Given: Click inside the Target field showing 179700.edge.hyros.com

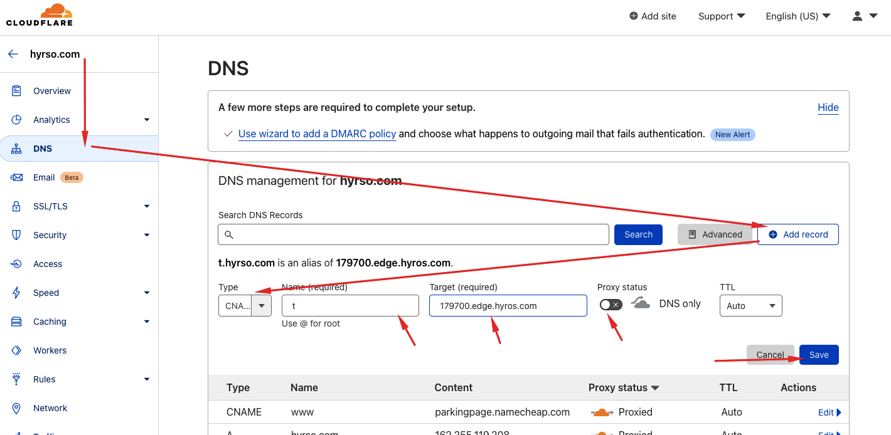Looking at the screenshot, I should tap(508, 305).
